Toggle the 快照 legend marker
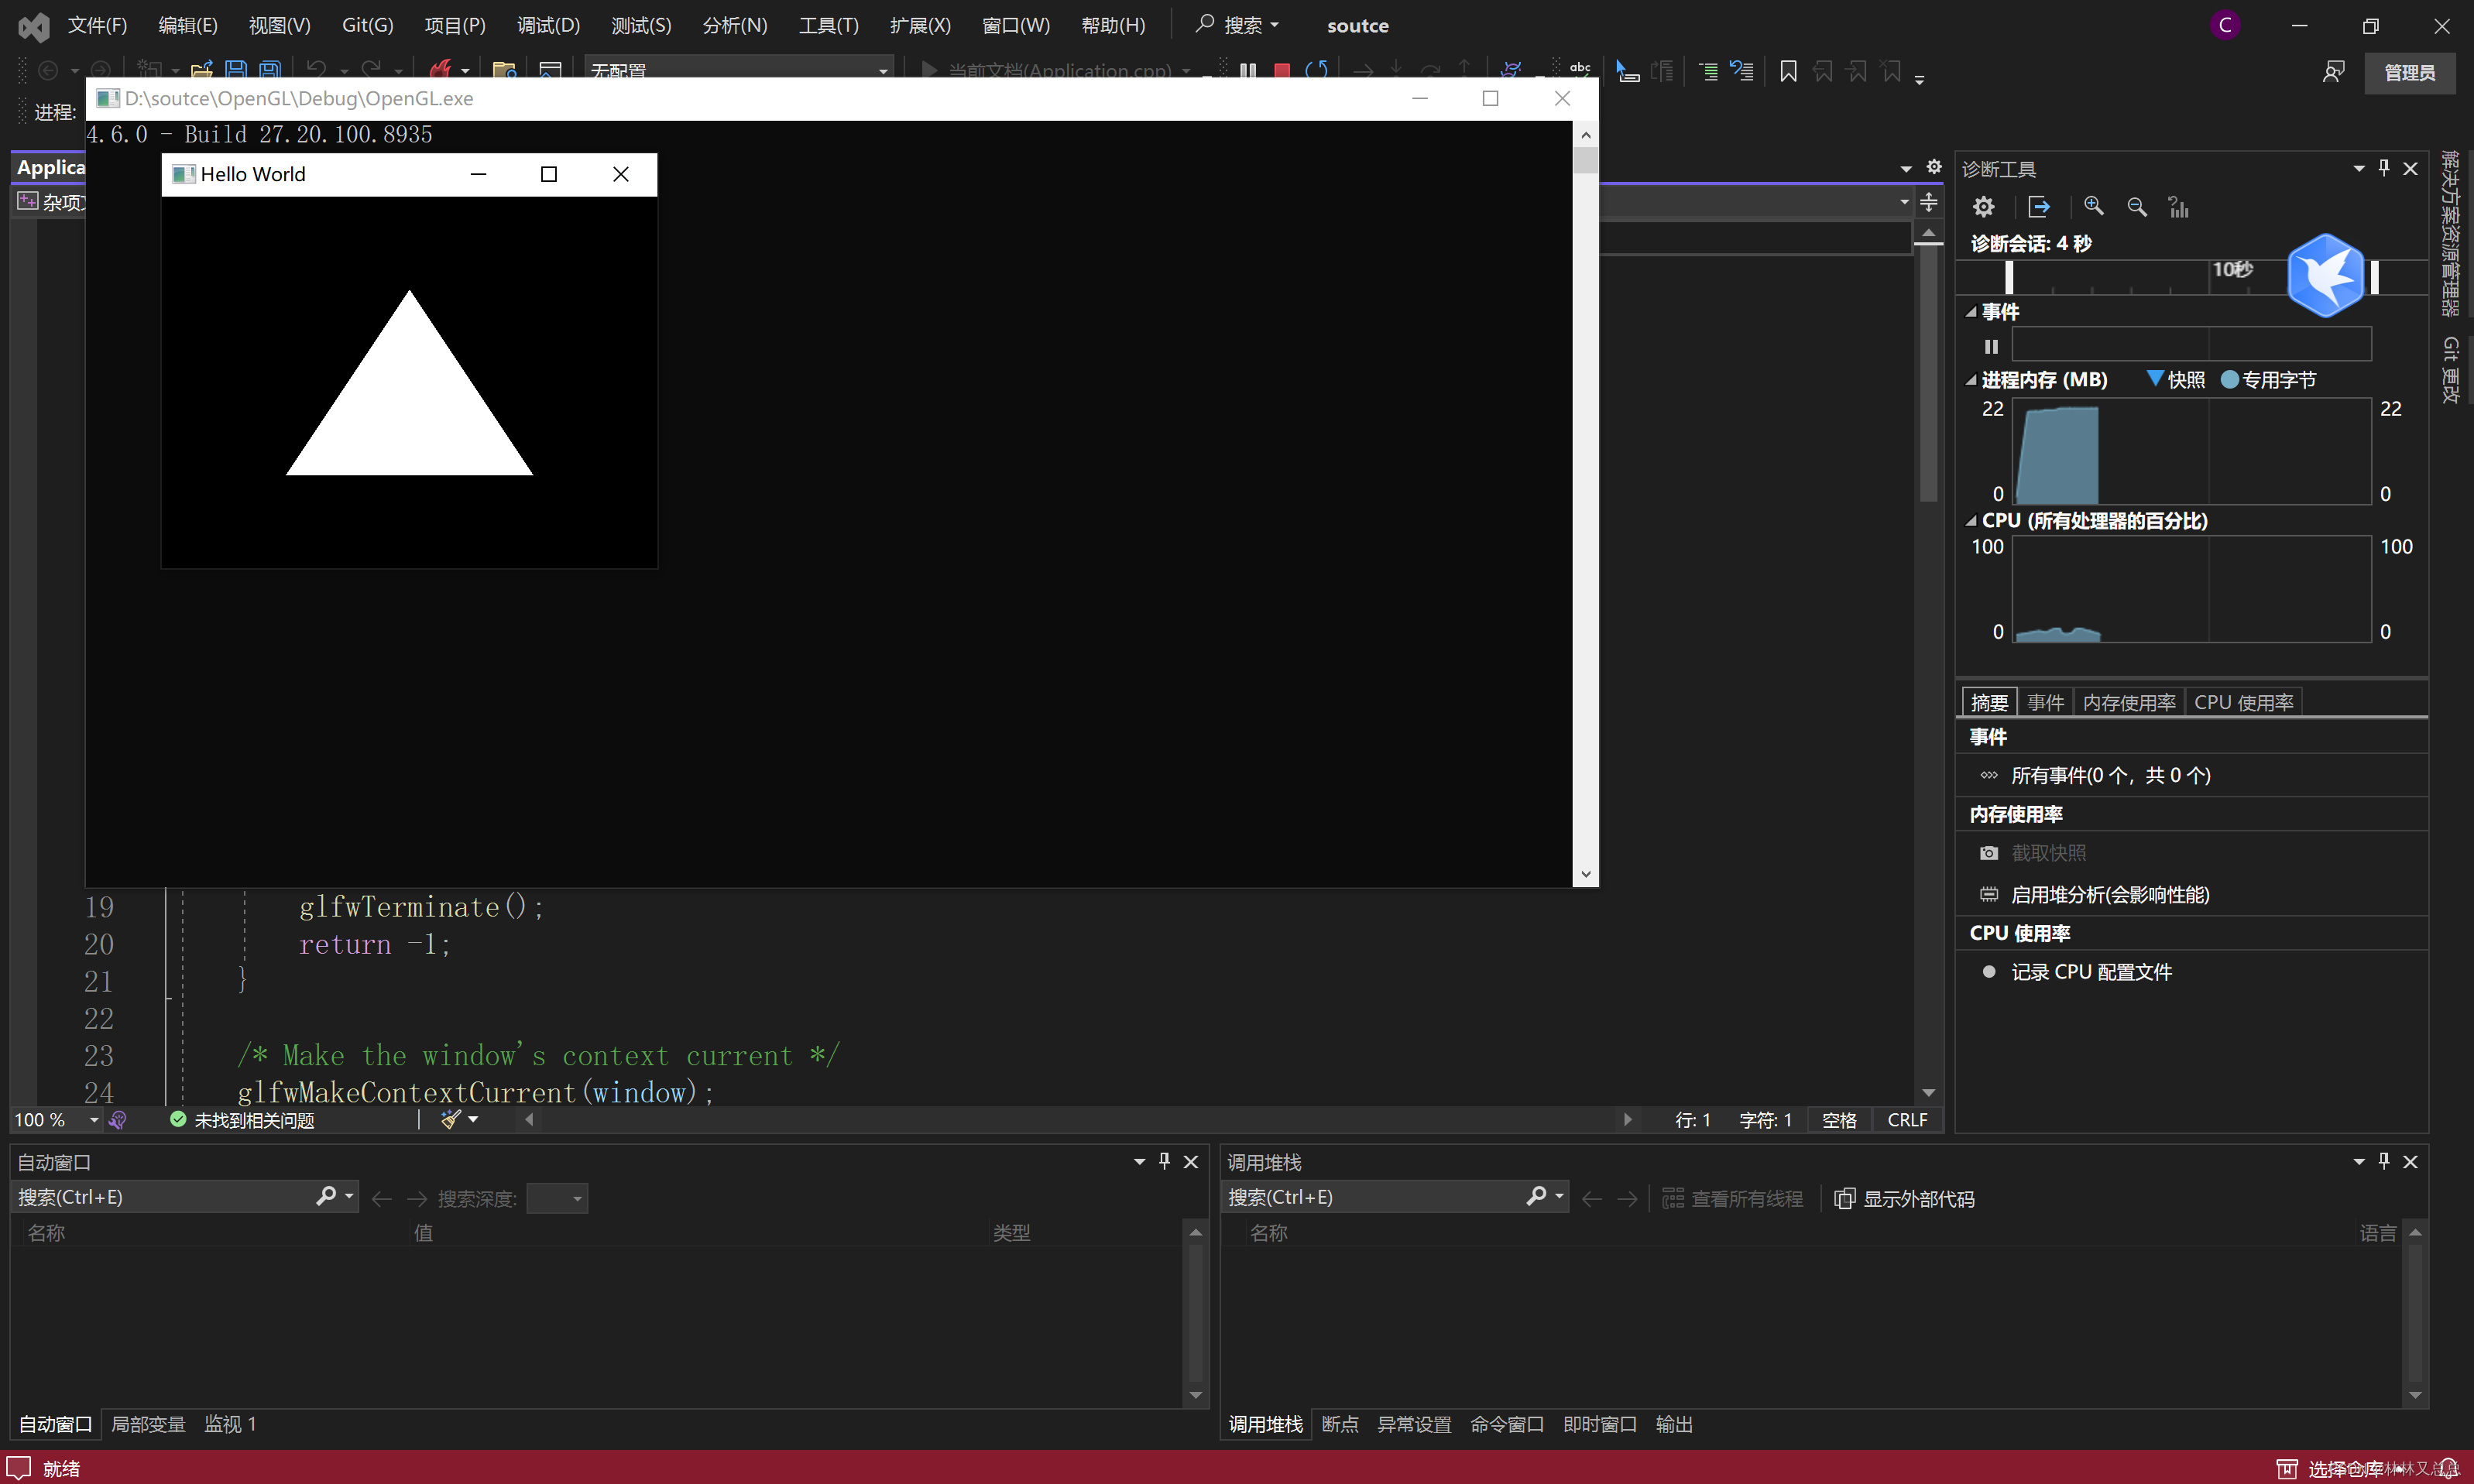 pos(2155,379)
